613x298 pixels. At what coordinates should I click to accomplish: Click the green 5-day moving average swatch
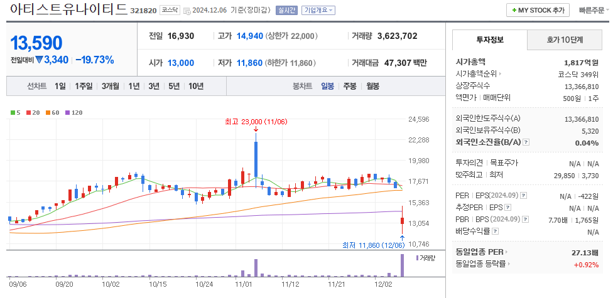(13, 113)
